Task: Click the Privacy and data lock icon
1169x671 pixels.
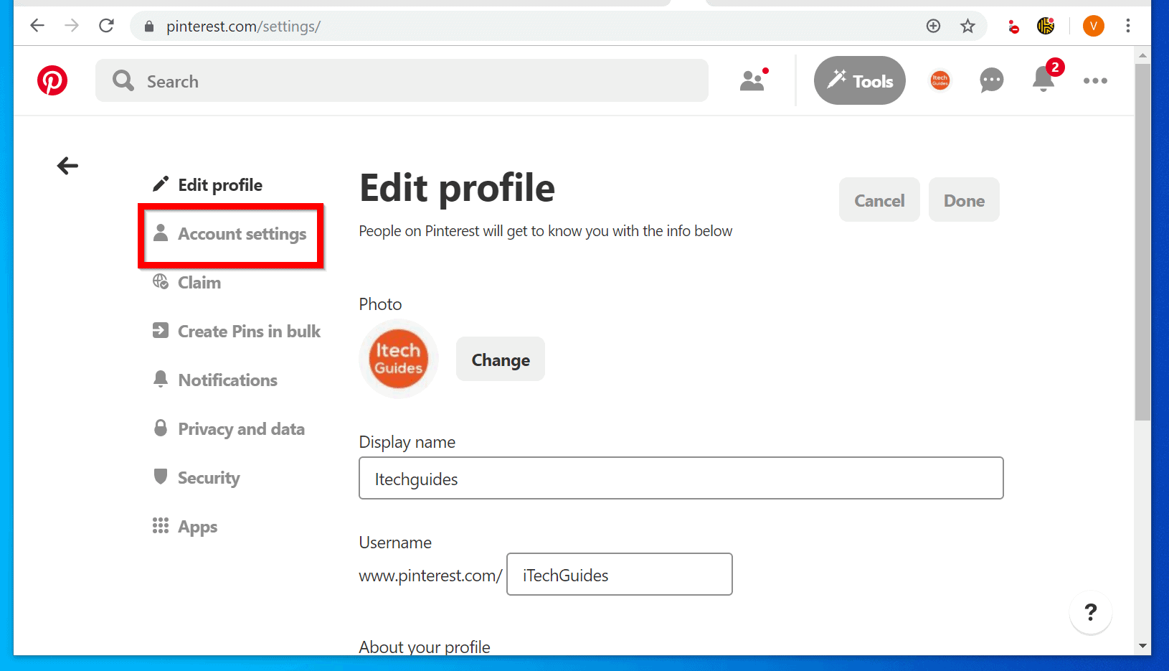Action: click(x=161, y=428)
